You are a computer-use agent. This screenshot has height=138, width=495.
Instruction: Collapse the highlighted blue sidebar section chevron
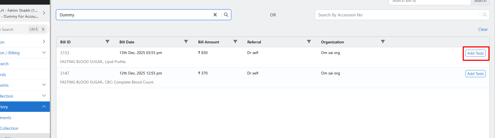44,107
